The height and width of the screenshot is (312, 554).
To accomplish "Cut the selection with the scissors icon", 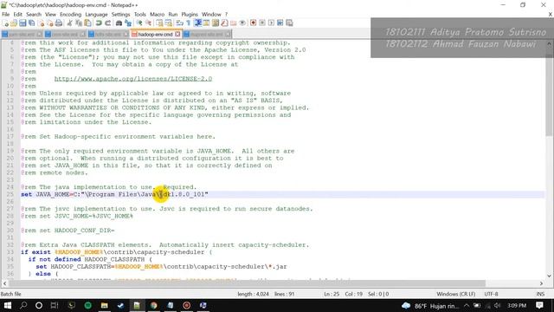I will (69, 23).
